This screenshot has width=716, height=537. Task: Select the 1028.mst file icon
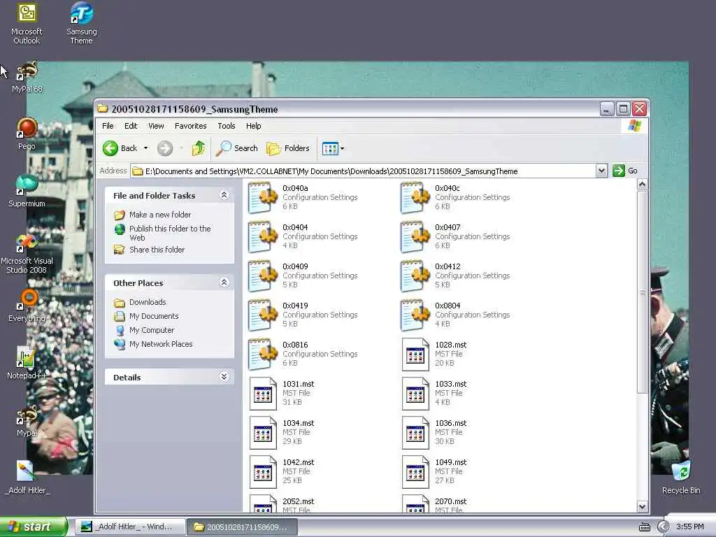point(415,354)
